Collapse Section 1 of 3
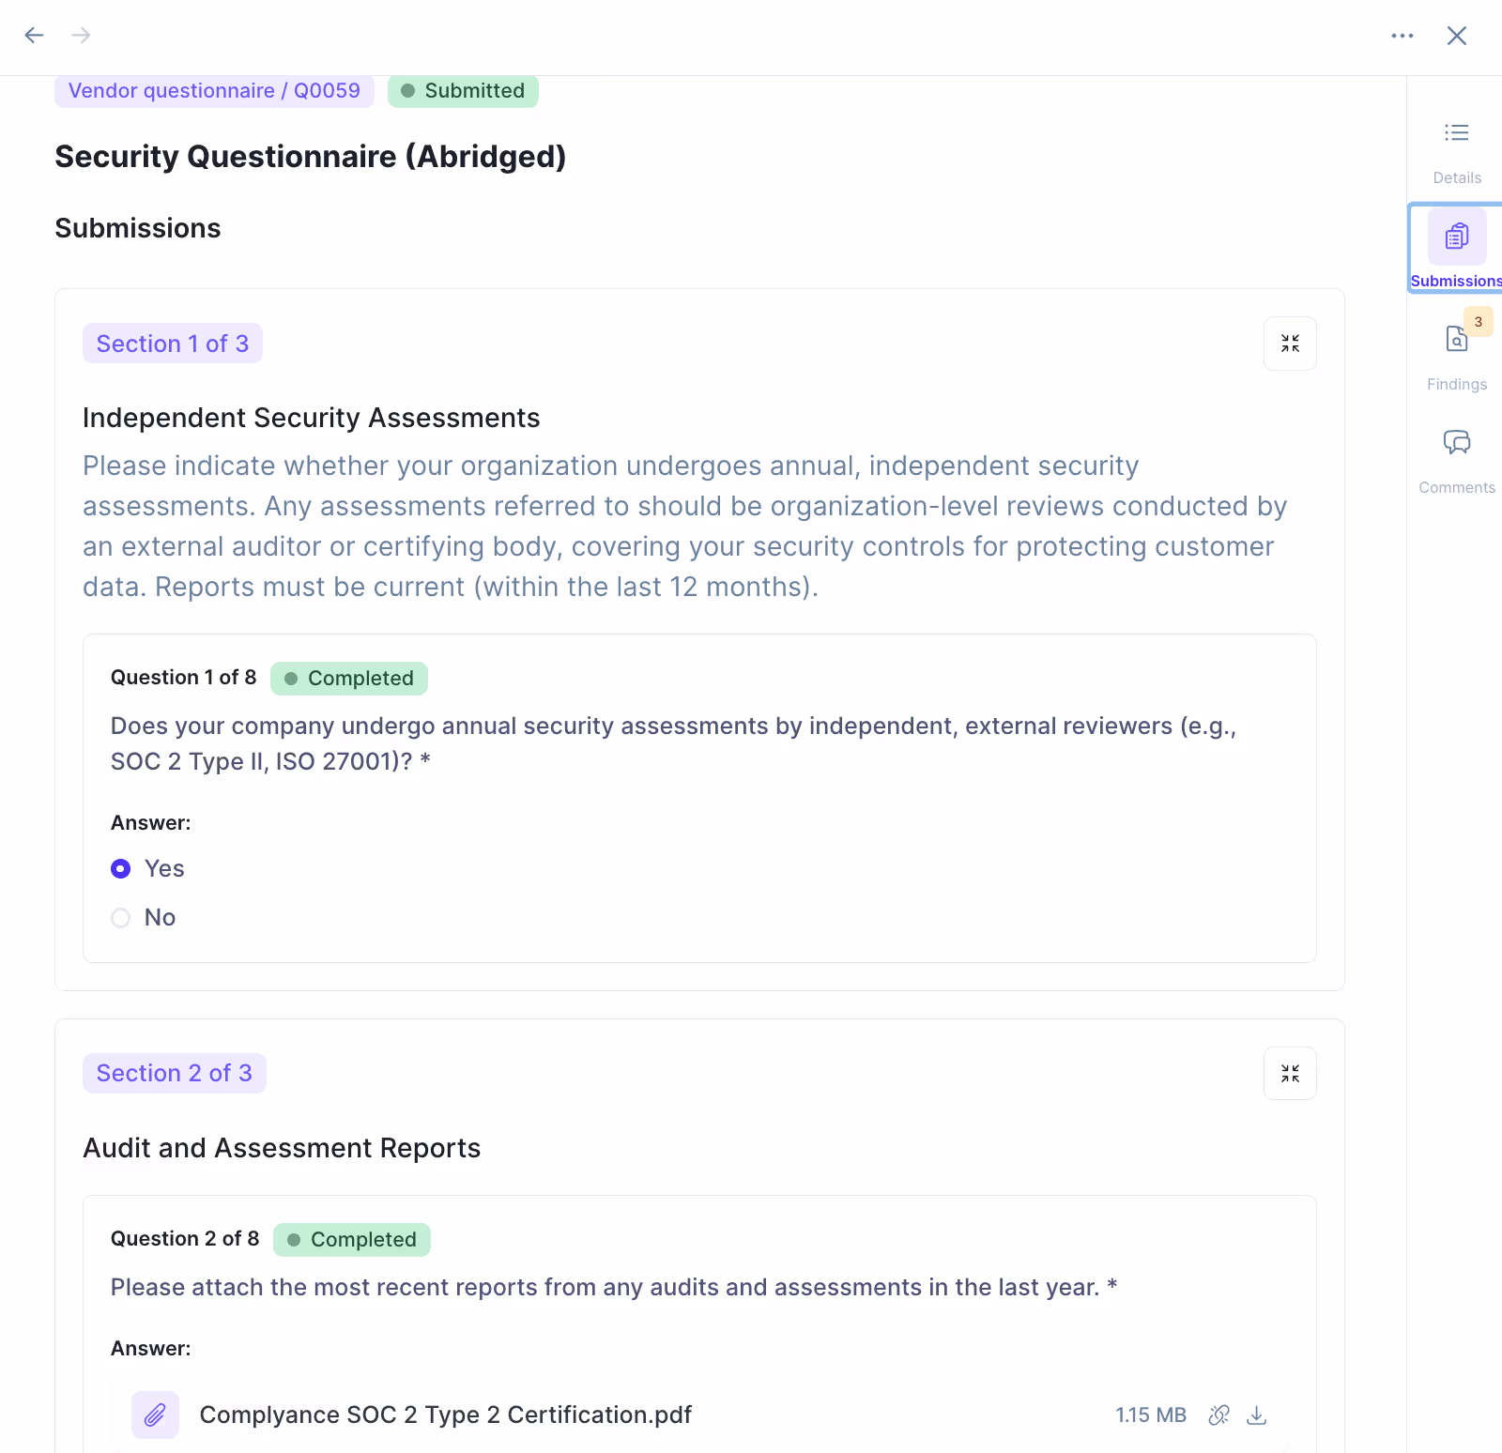The height and width of the screenshot is (1453, 1502). (x=1290, y=344)
